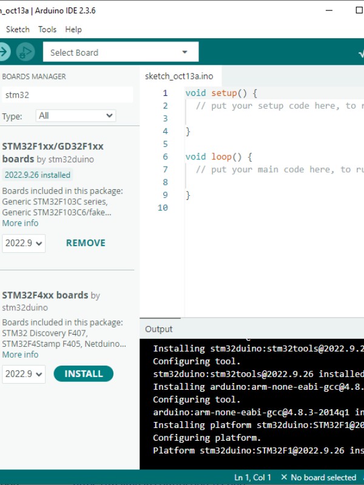Remove the STM32F1xx/GD32F1xx boards package
The width and height of the screenshot is (364, 485).
(x=86, y=243)
